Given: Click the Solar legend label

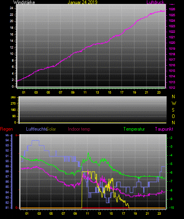Looking at the screenshot, I should tap(51, 129).
